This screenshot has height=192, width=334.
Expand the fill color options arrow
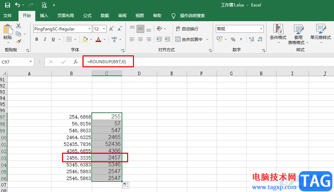pos(91,39)
